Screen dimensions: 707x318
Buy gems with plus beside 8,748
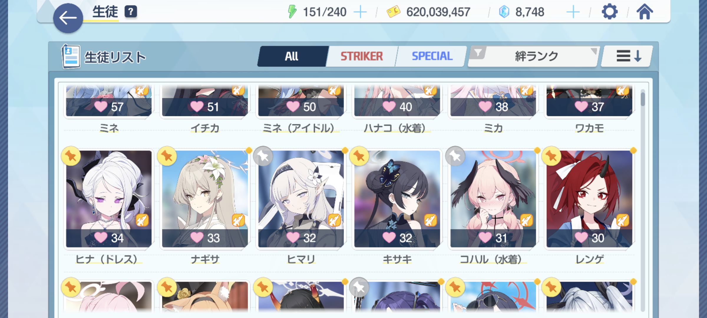pos(573,12)
